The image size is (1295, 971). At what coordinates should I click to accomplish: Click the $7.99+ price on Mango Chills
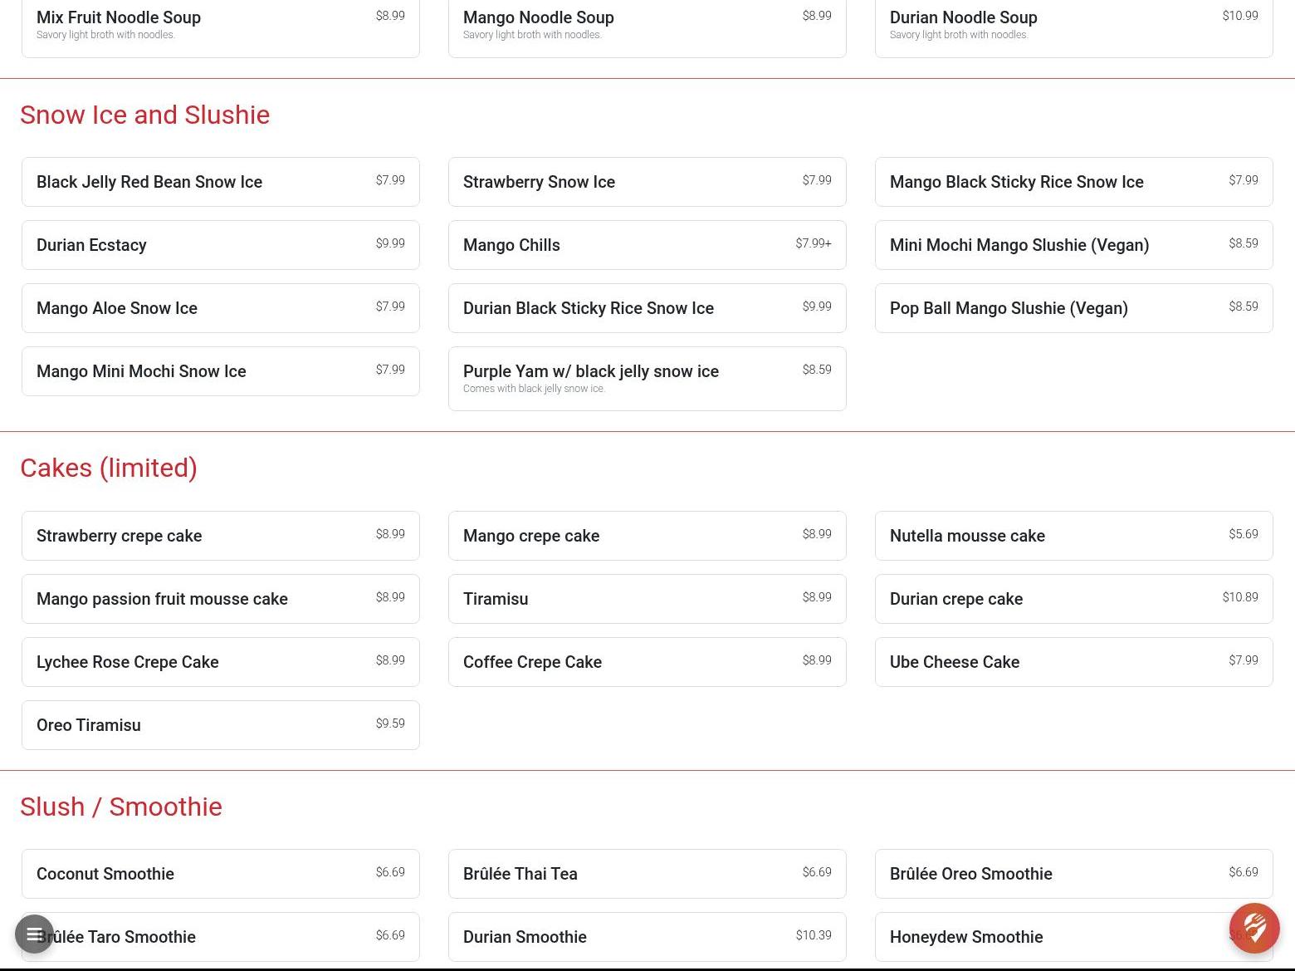pos(814,243)
